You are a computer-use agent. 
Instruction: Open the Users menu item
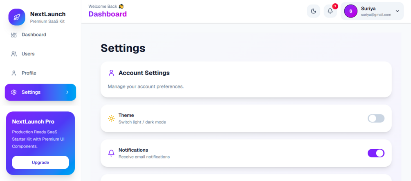coord(40,54)
